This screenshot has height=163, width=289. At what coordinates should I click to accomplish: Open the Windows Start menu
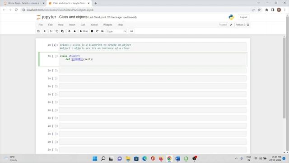click(95, 158)
